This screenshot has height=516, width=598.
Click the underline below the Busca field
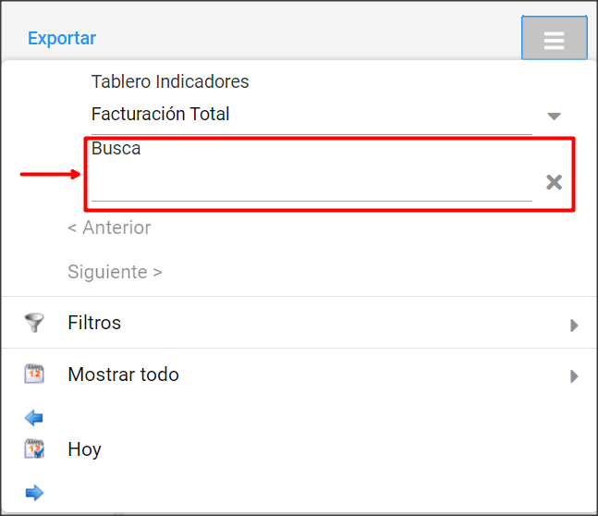(x=311, y=201)
